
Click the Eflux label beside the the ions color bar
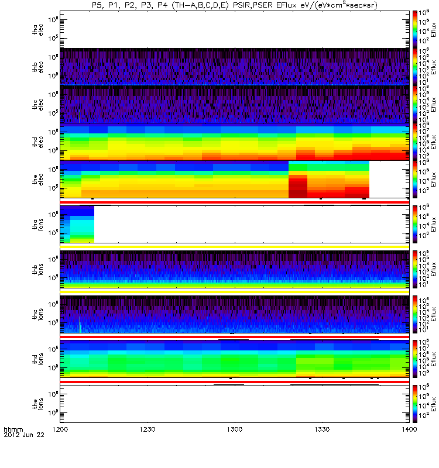433,404
